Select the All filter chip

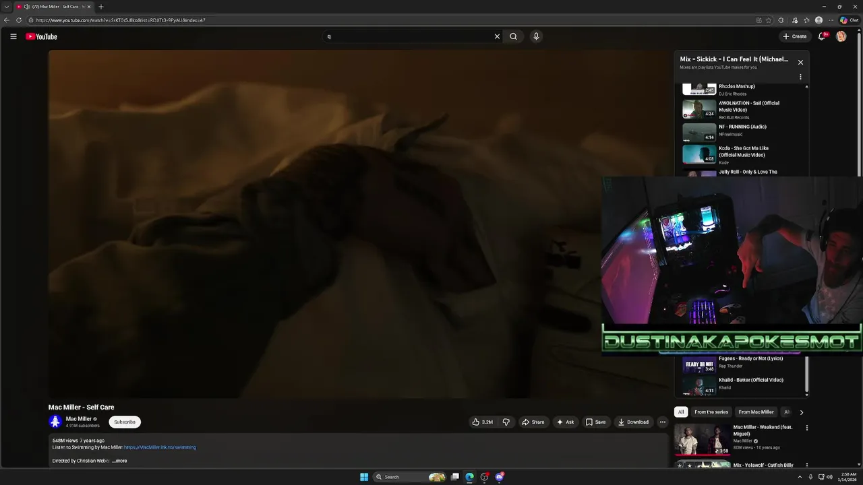681,412
